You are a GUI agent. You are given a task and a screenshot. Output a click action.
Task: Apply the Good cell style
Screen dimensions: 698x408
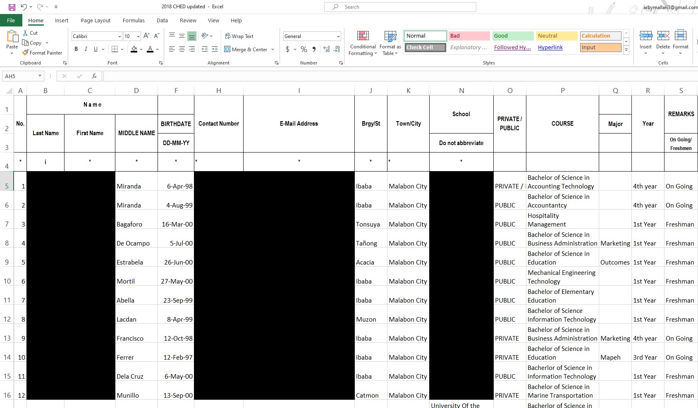pos(513,36)
